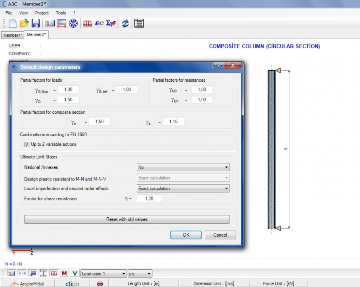Toggle the dimension arrows icon in bottom toolbar
Viewport: 360px width, 287px height.
[x=22, y=273]
